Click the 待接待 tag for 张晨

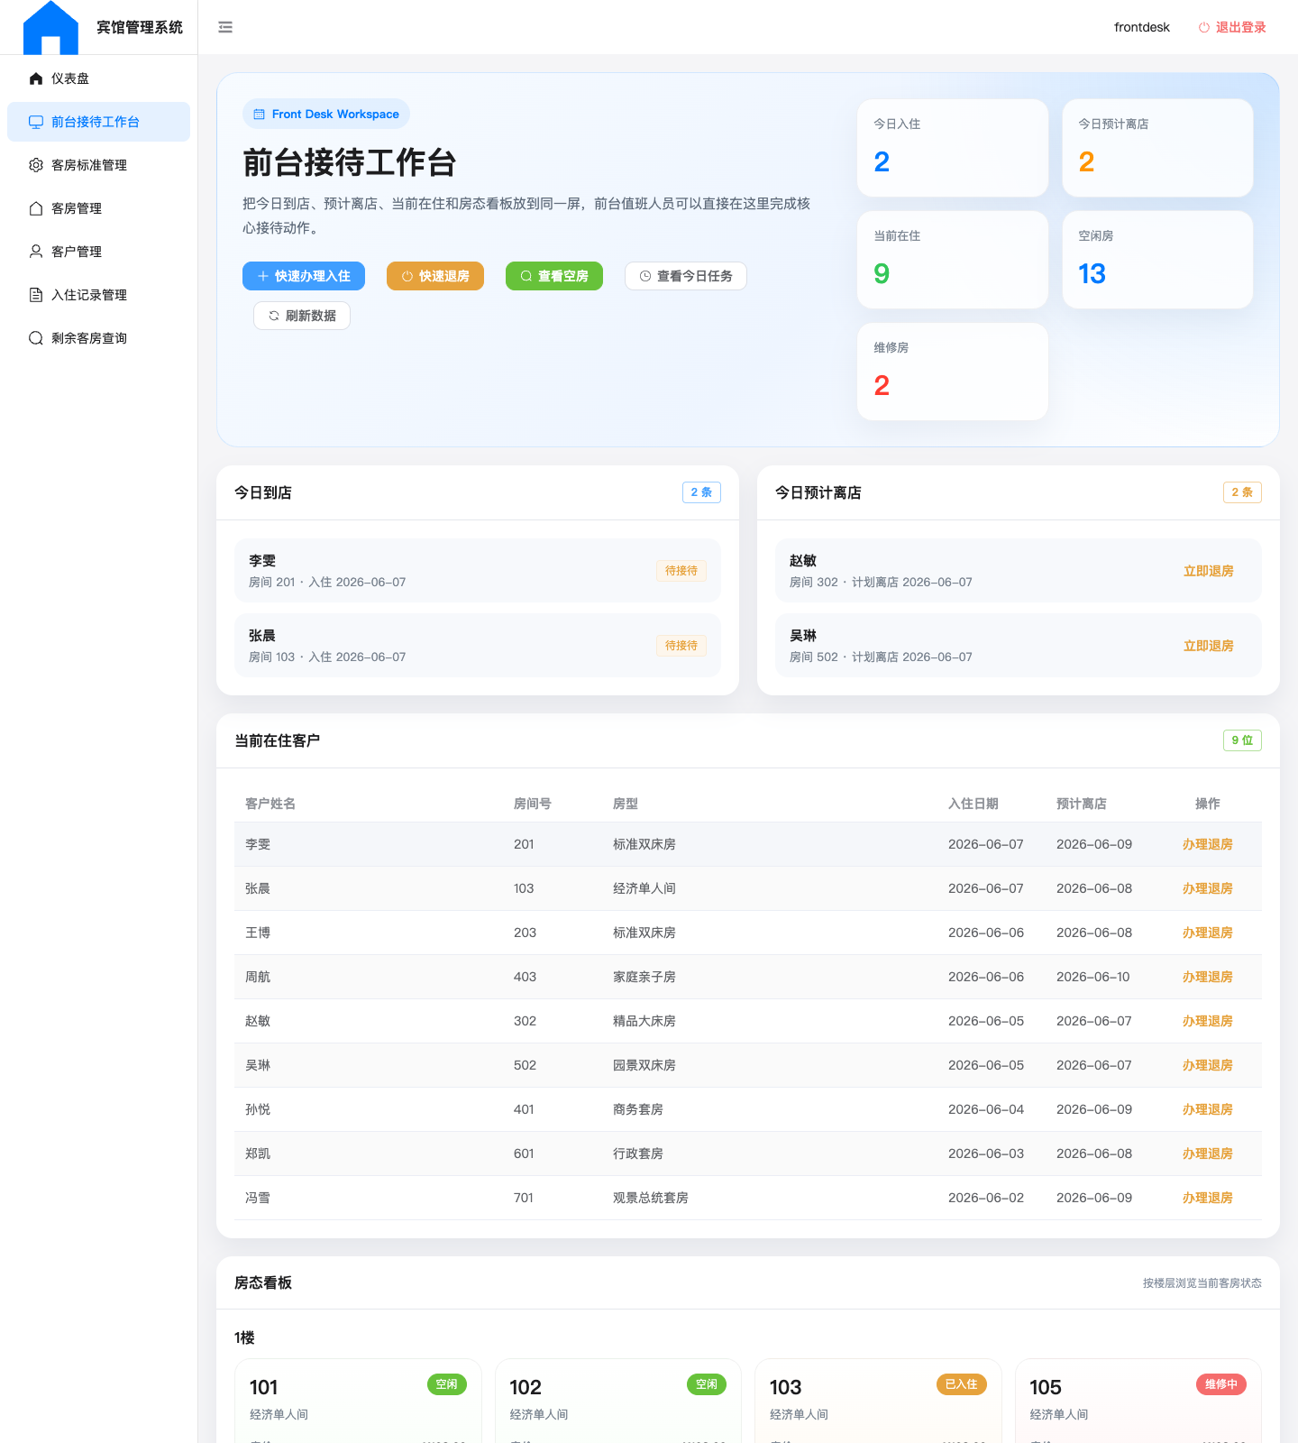681,646
